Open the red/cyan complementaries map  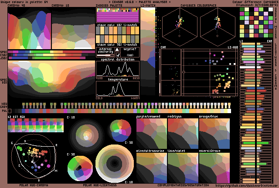pos(183,134)
